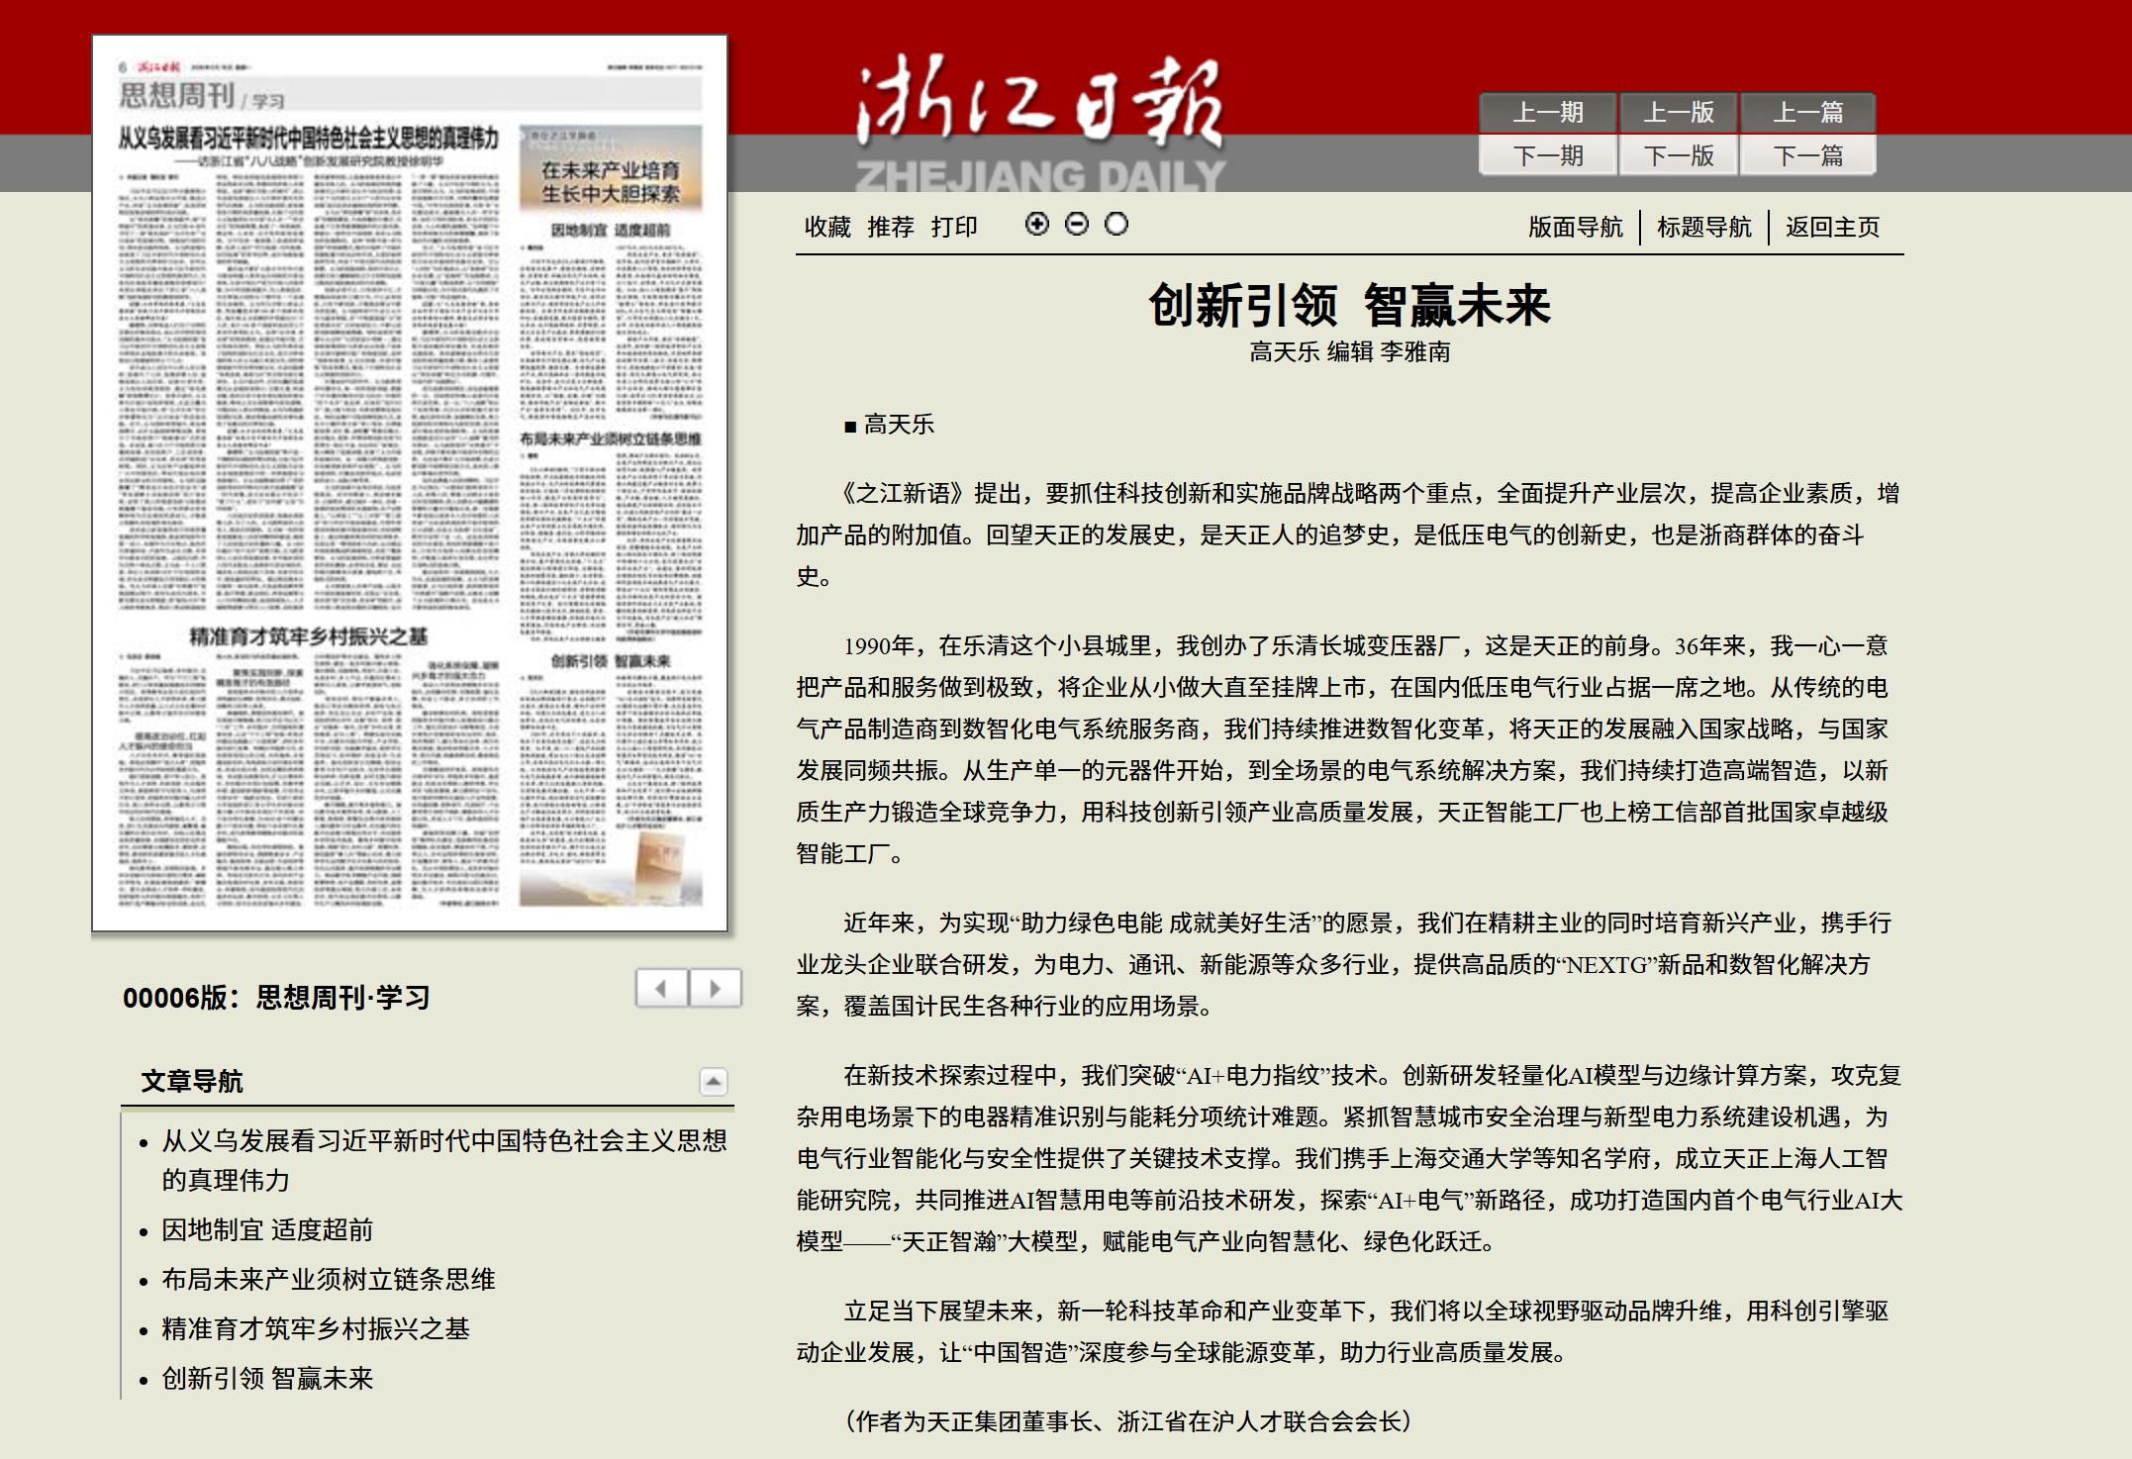Click the author note 作者为天正集团董事长

(1128, 1422)
